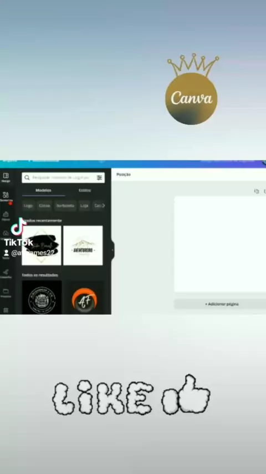Open the search filters icon
Image resolution: width=266 pixels, height=474 pixels.
(x=99, y=178)
